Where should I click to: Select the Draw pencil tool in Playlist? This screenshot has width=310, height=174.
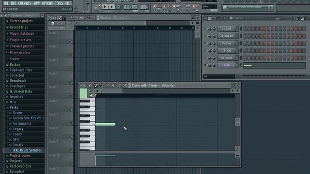[60, 18]
